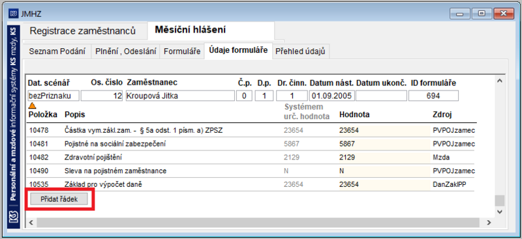Image resolution: width=522 pixels, height=239 pixels.
Task: Click the empty Datum ukonč. field
Action: tap(381, 96)
